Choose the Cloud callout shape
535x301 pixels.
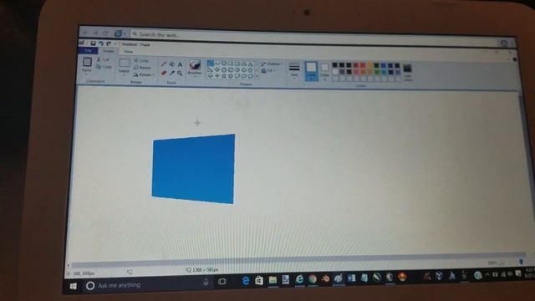coord(251,76)
